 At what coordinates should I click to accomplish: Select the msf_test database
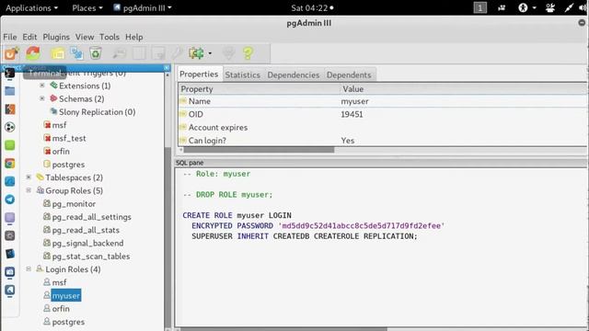pyautogui.click(x=69, y=138)
